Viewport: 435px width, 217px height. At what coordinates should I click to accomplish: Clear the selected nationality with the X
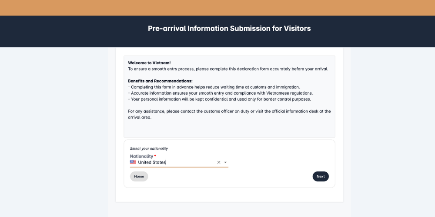pyautogui.click(x=219, y=162)
